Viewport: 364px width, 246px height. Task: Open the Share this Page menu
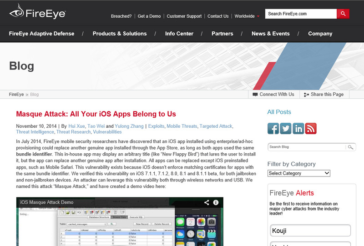click(324, 94)
